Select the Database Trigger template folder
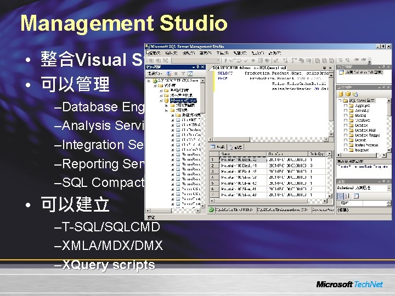Screen dimensions: 395x296 (367, 135)
